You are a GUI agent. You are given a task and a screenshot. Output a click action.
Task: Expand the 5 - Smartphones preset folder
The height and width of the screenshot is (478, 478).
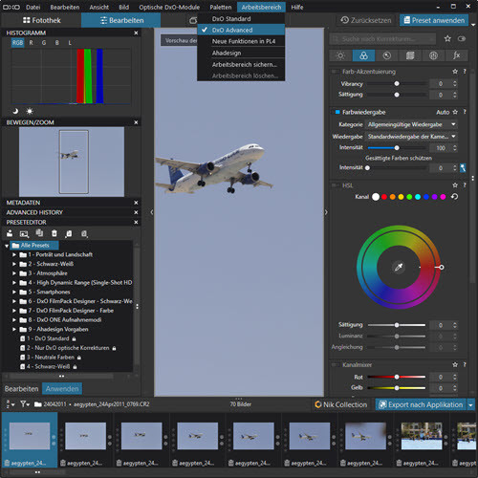coord(14,292)
